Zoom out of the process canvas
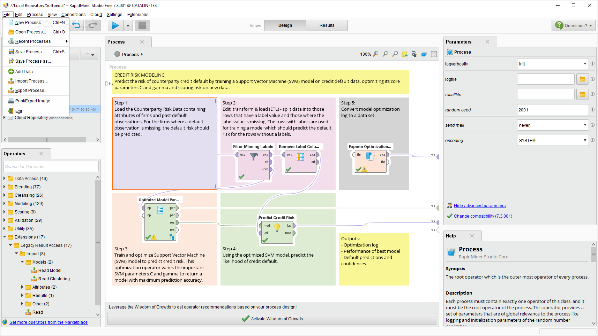Viewport: 598px width, 336px height. 395,54
